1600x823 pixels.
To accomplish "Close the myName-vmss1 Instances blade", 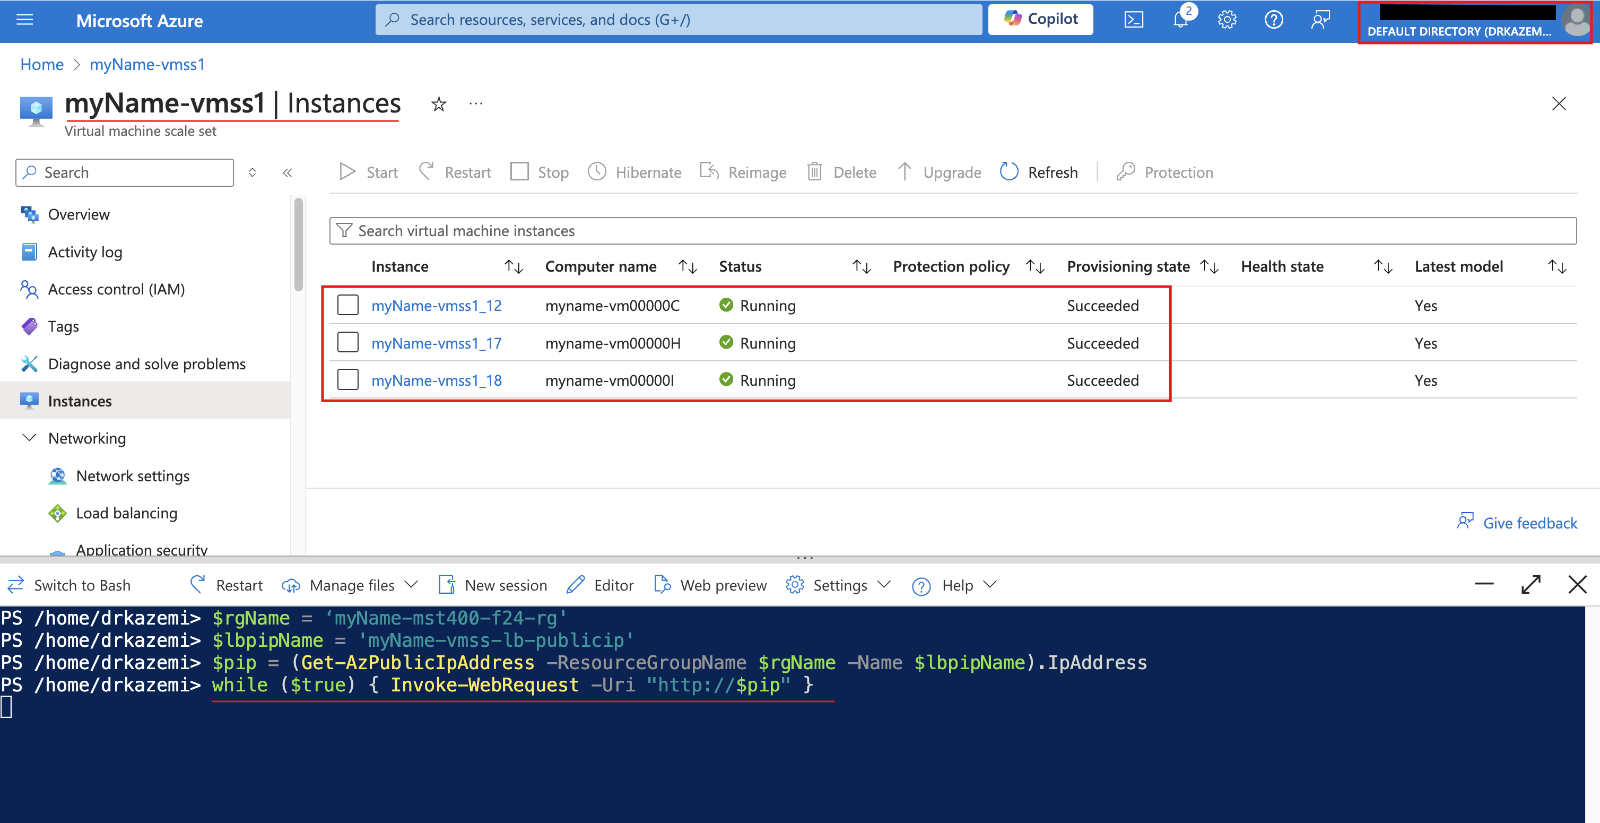I will (x=1559, y=103).
